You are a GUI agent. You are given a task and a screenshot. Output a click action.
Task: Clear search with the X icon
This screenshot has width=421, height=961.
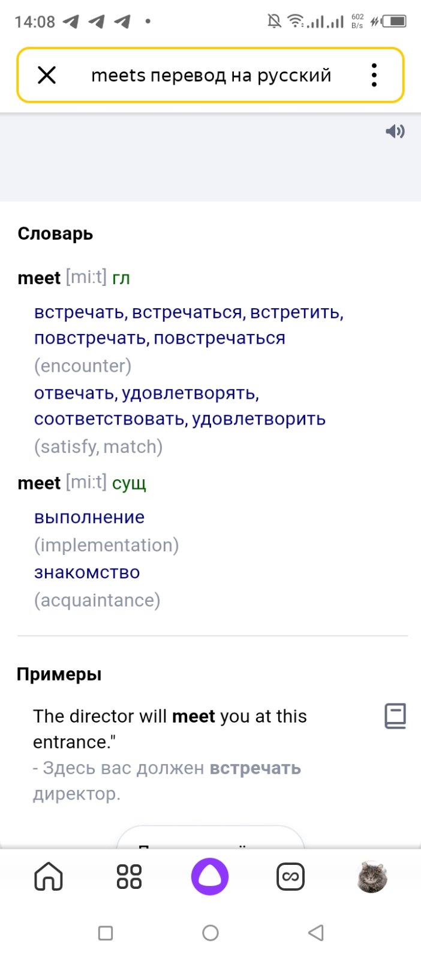tap(47, 75)
